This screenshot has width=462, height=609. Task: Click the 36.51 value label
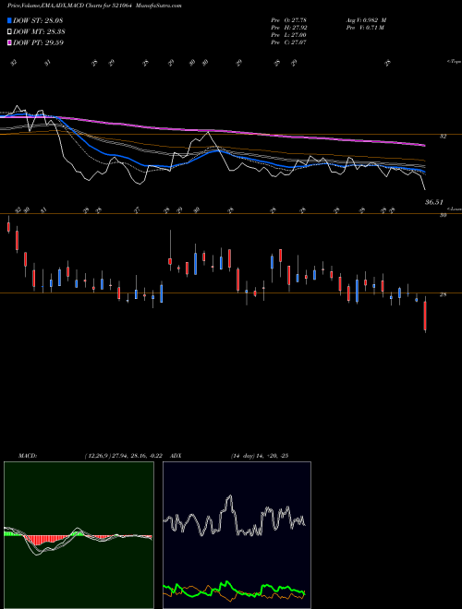click(434, 202)
